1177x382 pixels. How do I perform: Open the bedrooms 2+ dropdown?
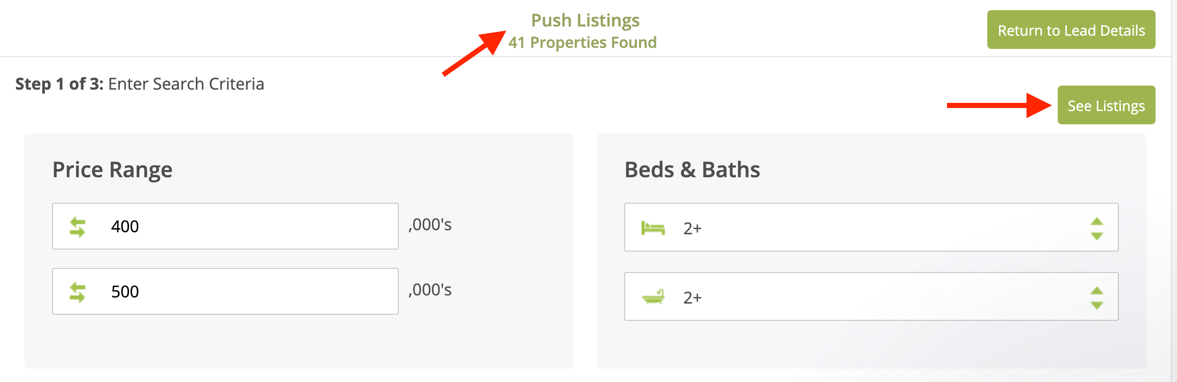click(871, 228)
